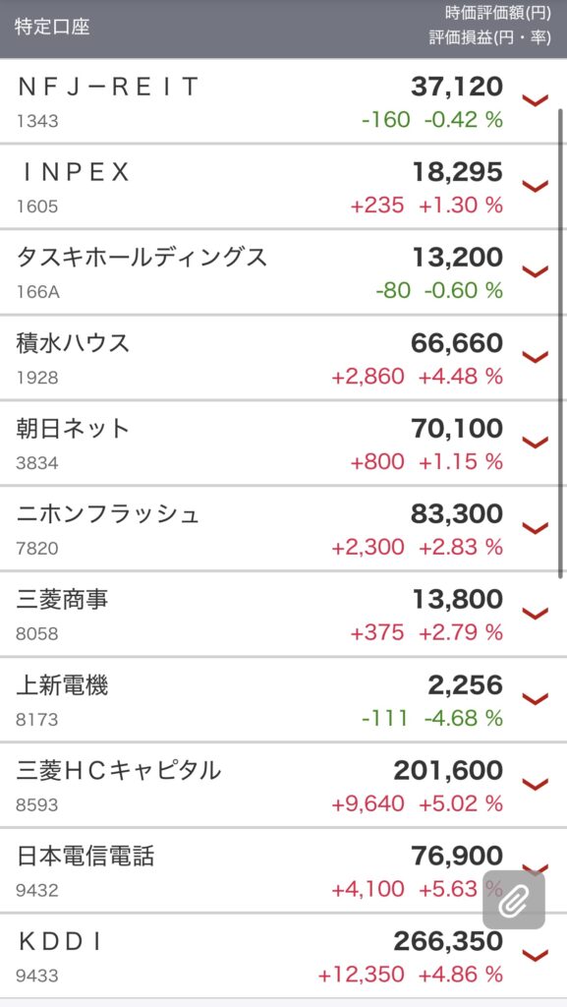The image size is (567, 1007).
Task: Tap the paperclip attachment icon
Action: point(514,900)
